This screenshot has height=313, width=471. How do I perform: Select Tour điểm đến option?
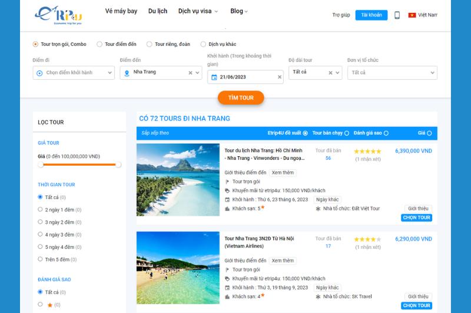click(x=99, y=44)
